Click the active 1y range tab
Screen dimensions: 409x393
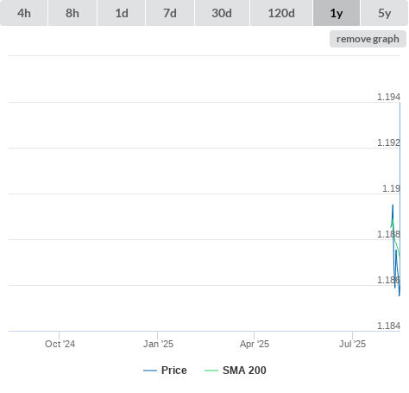click(337, 13)
